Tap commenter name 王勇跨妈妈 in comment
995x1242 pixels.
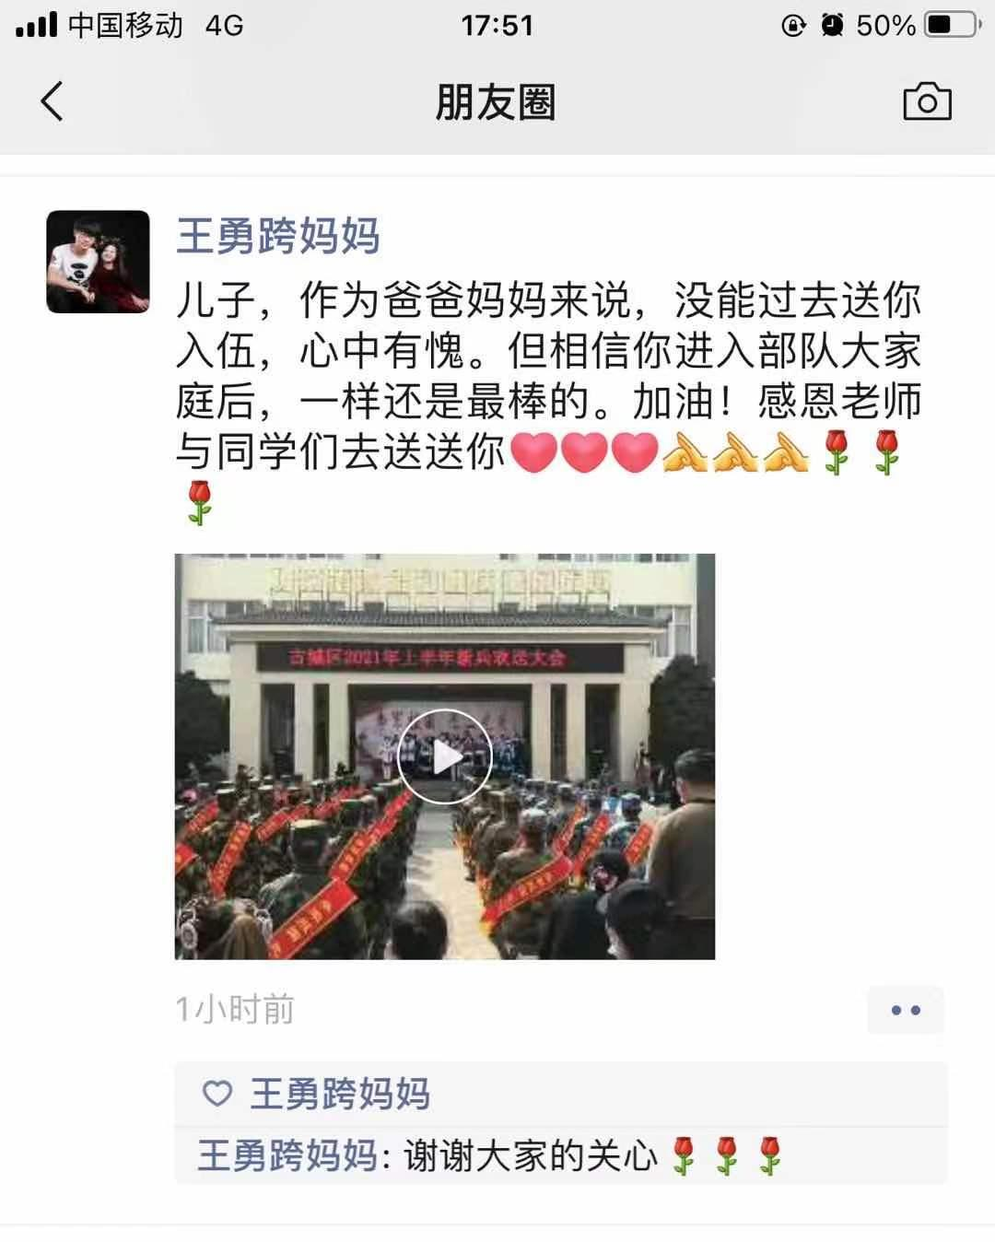point(287,1155)
